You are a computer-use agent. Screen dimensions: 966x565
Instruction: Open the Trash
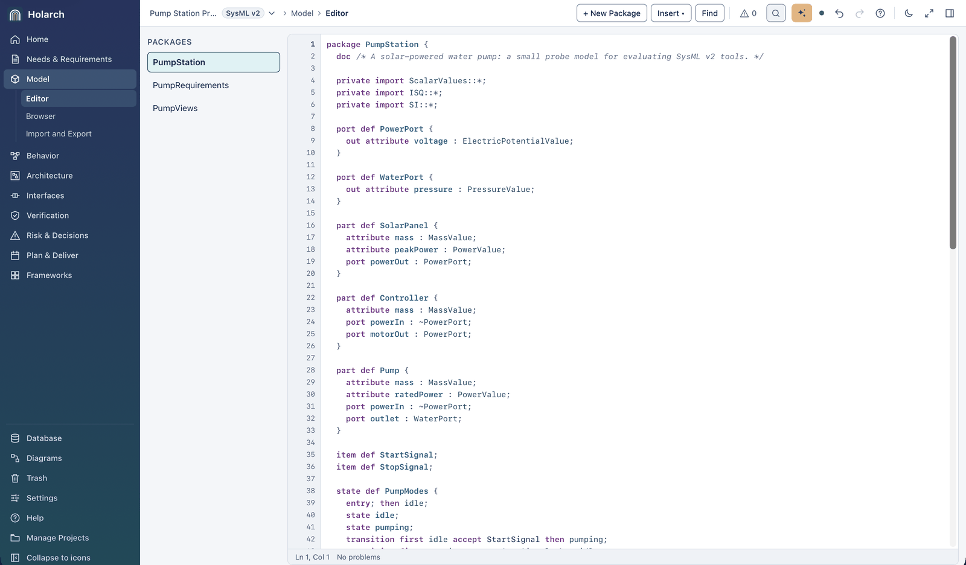[70, 478]
